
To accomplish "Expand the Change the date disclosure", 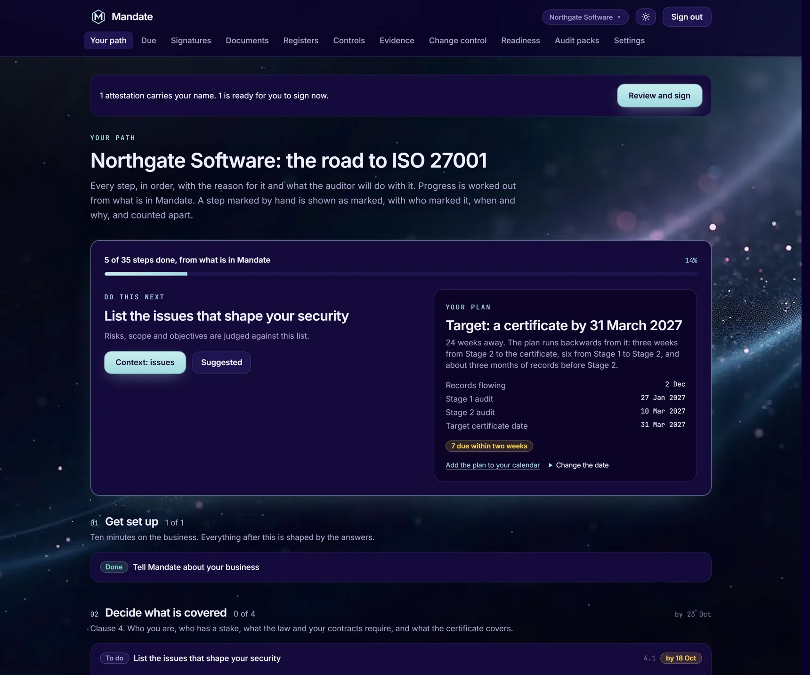I will pyautogui.click(x=579, y=465).
